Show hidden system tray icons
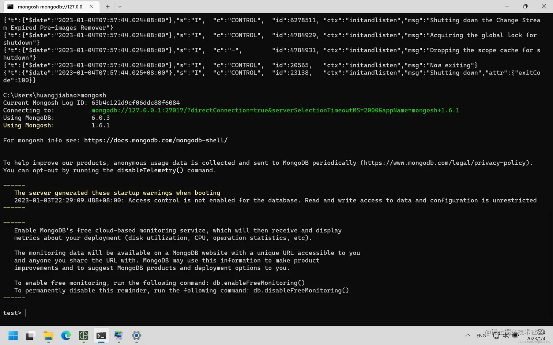This screenshot has height=345, width=553. pos(467,336)
